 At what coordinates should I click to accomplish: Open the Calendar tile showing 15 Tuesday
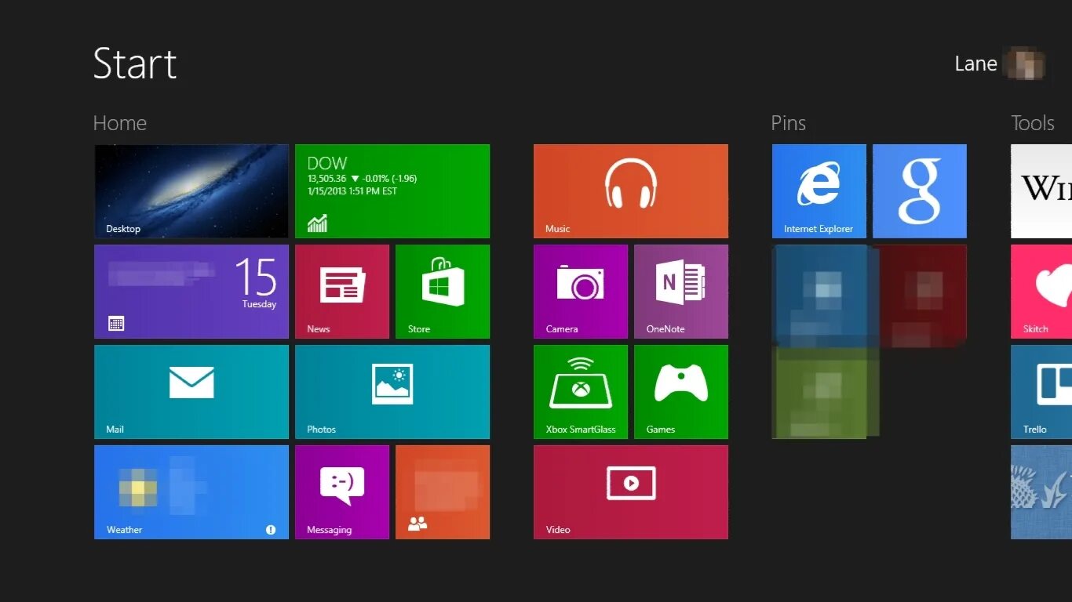(191, 292)
